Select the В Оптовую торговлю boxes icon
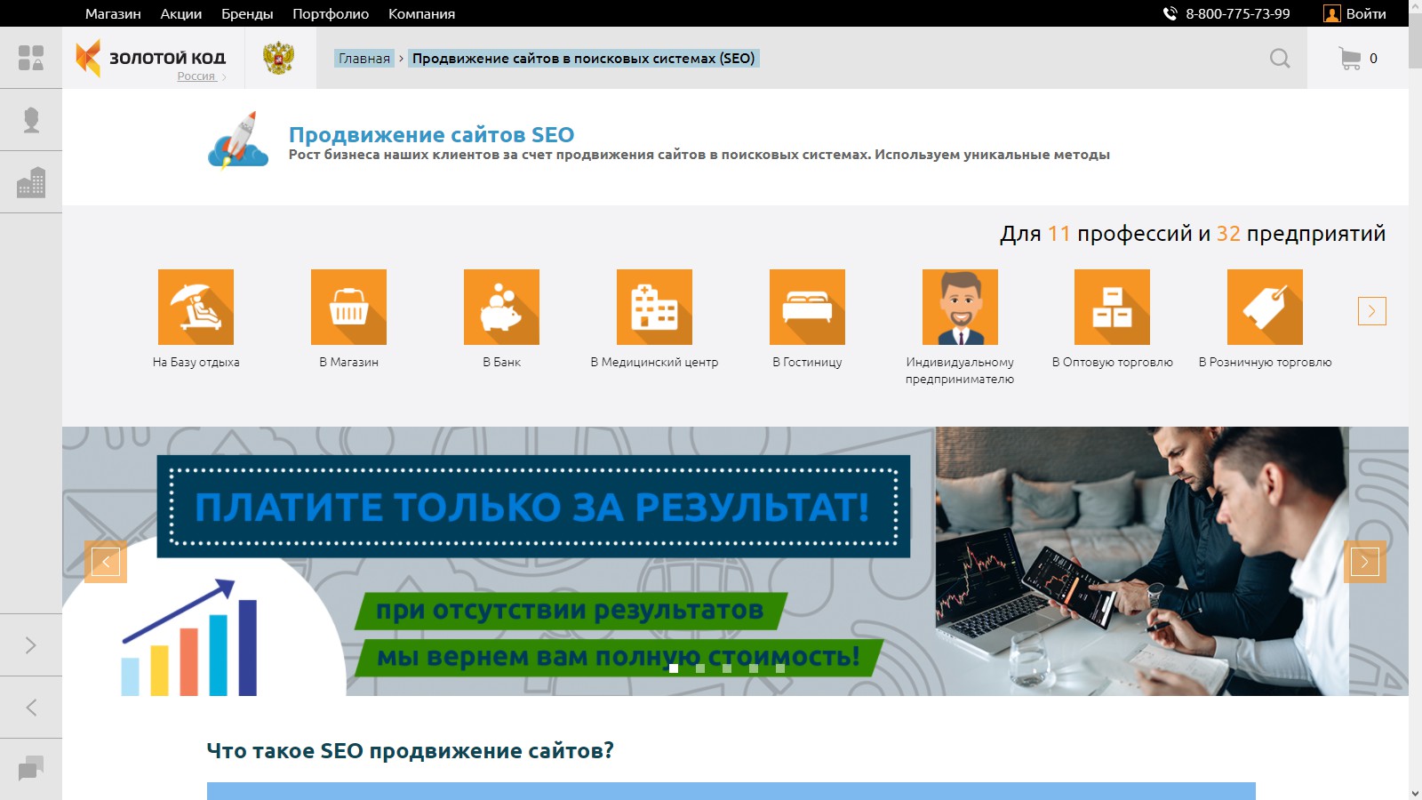 (x=1112, y=307)
